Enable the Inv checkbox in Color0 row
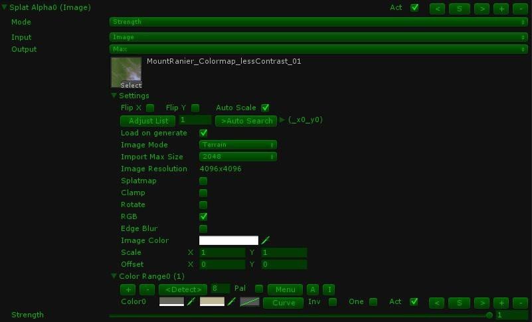This screenshot has width=532, height=322. coord(333,301)
